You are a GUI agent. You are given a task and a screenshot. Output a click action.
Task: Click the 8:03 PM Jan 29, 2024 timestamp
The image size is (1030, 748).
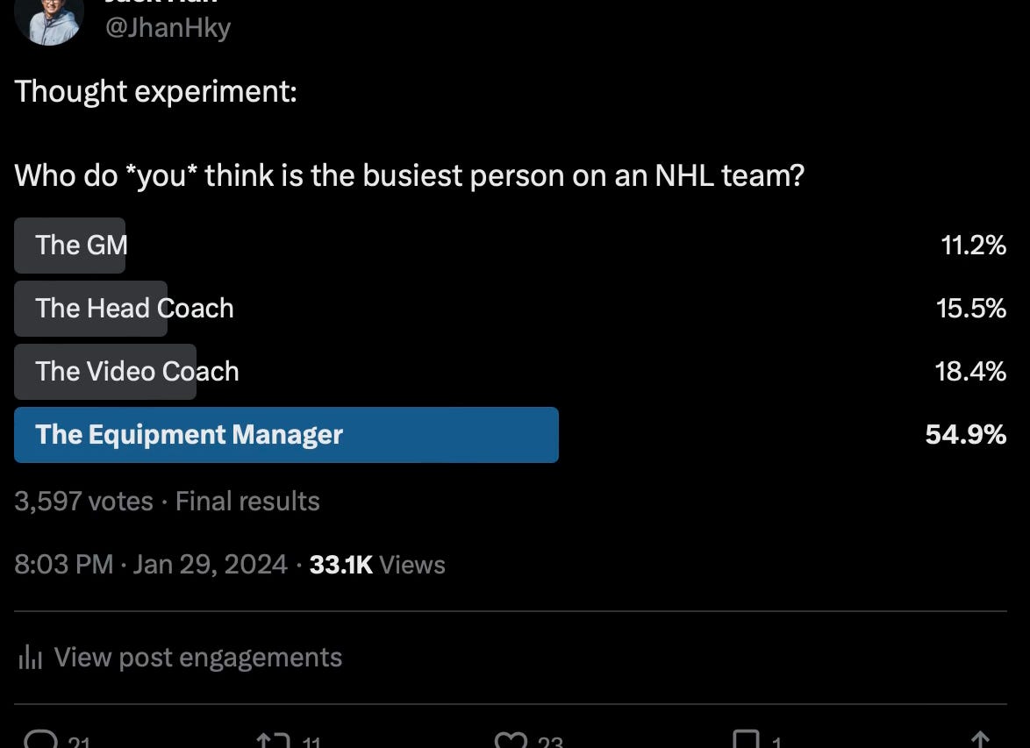pos(151,564)
